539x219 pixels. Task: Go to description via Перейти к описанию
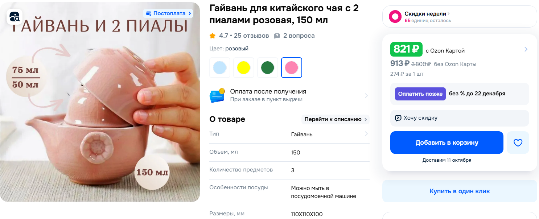336,119
